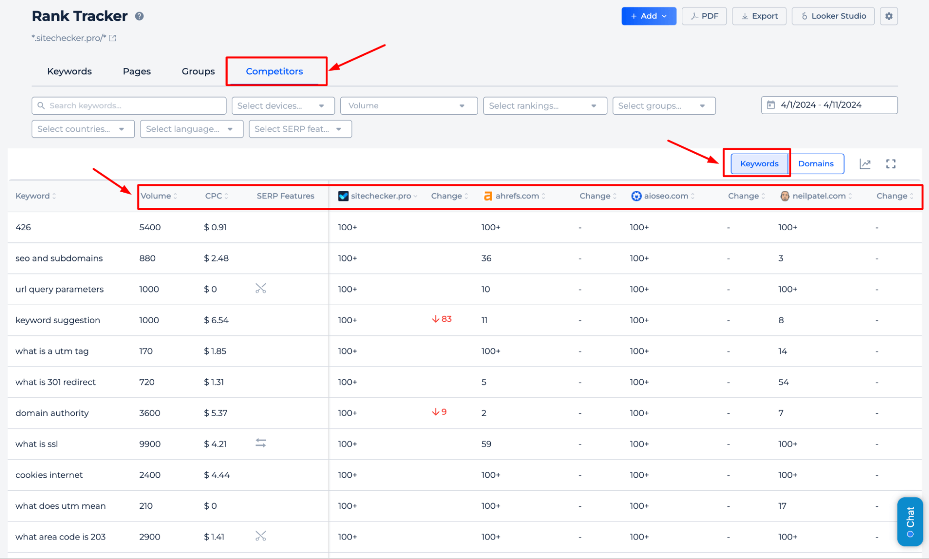Sort by the Keyword column header
This screenshot has width=929, height=559.
[x=35, y=196]
